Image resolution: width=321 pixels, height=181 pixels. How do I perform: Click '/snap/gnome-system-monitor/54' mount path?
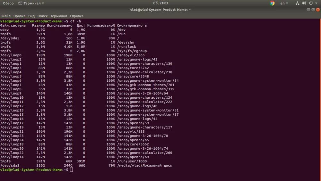[148, 81]
